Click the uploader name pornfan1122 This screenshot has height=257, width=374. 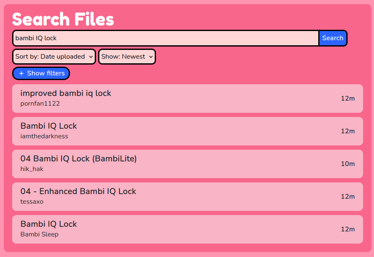pyautogui.click(x=40, y=104)
